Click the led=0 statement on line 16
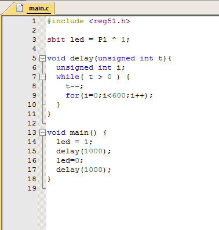The width and height of the screenshot is (219, 230). coord(70,160)
